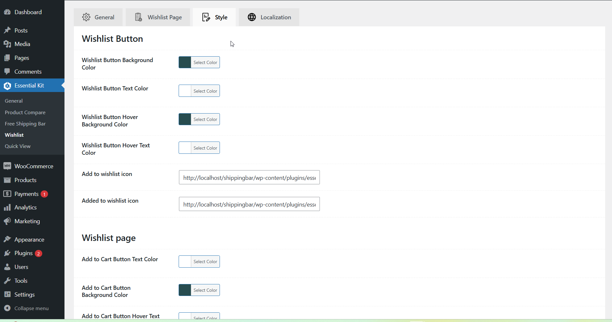Open Free Shipping Bar submenu link
The image size is (612, 322).
tap(25, 124)
